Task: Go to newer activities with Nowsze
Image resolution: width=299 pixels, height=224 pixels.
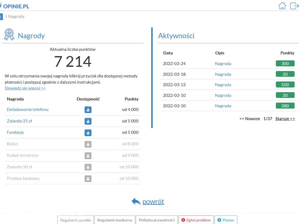Action: coord(250,119)
